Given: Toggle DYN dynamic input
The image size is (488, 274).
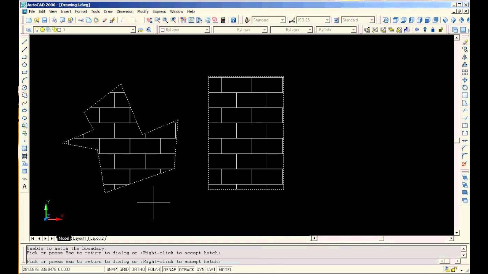Looking at the screenshot, I should click(201, 269).
